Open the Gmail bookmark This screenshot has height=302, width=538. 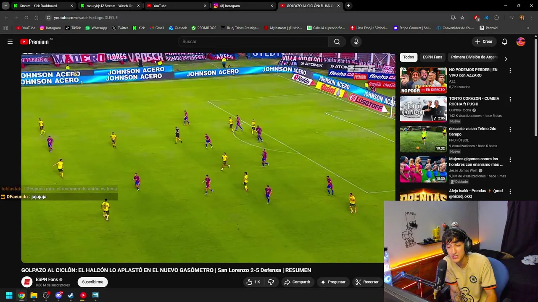pyautogui.click(x=156, y=28)
